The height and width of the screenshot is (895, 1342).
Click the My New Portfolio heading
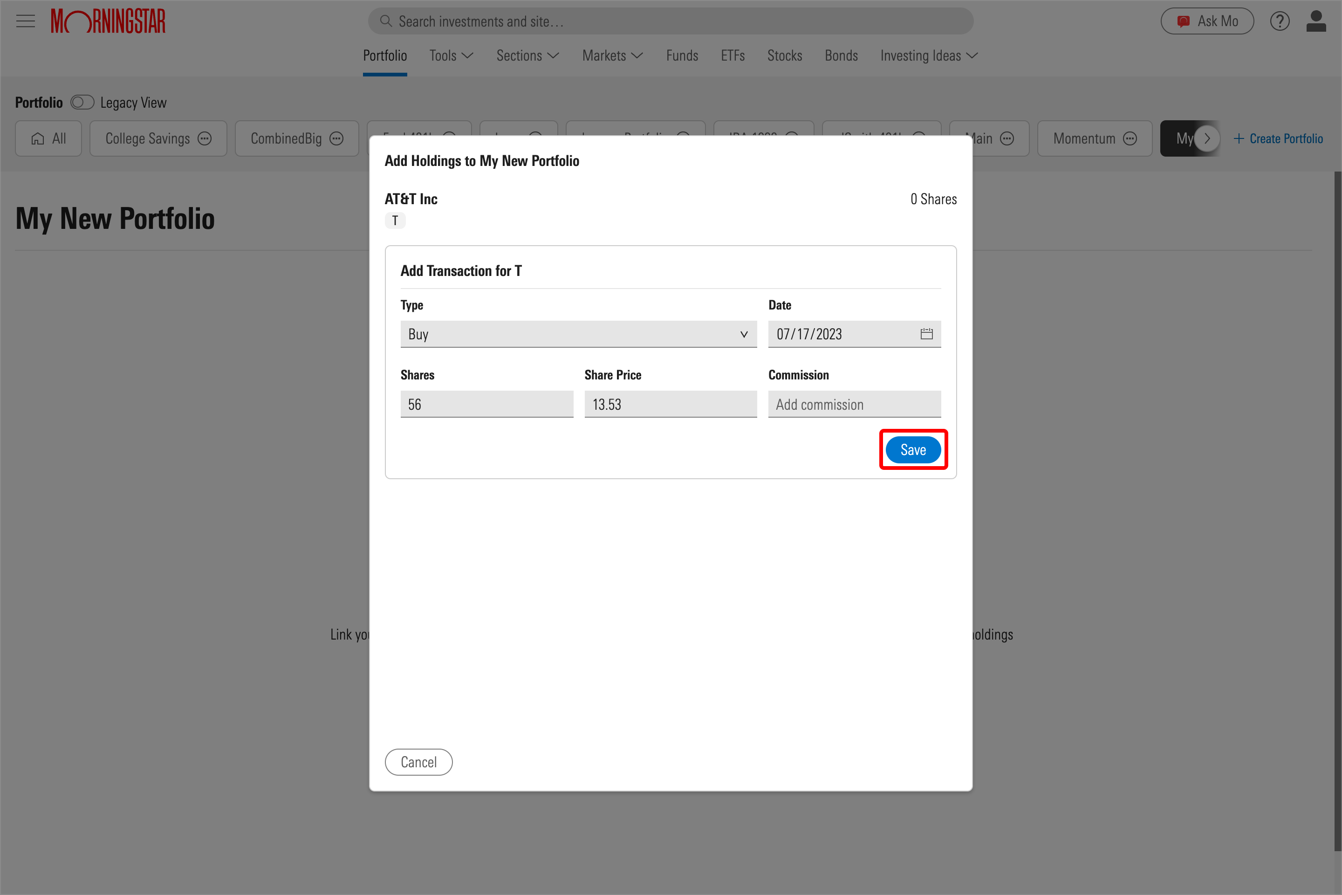click(115, 219)
